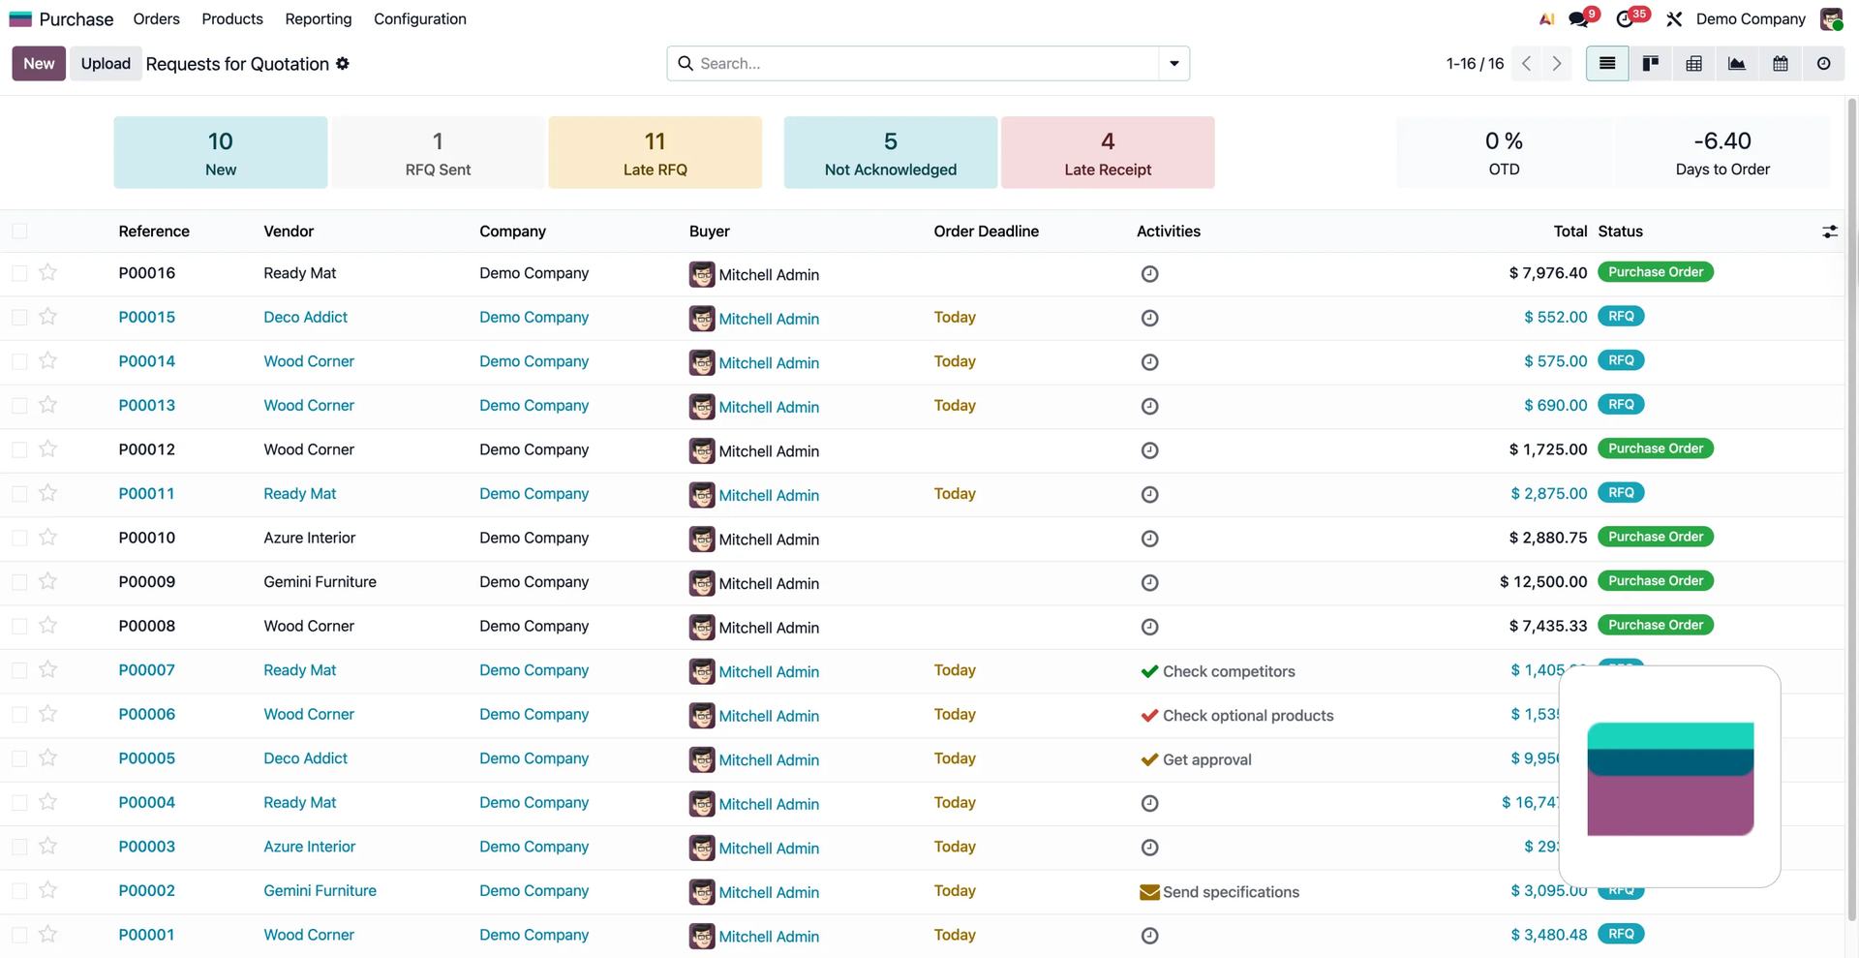The image size is (1859, 958).
Task: Switch to Kanban view
Action: 1650,64
